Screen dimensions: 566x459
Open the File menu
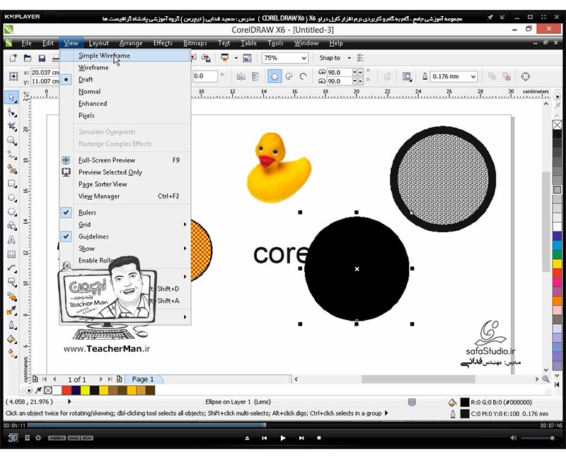26,43
